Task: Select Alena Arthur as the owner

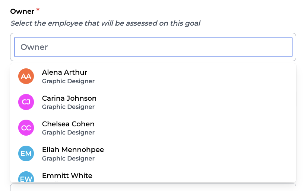Action: (x=64, y=72)
